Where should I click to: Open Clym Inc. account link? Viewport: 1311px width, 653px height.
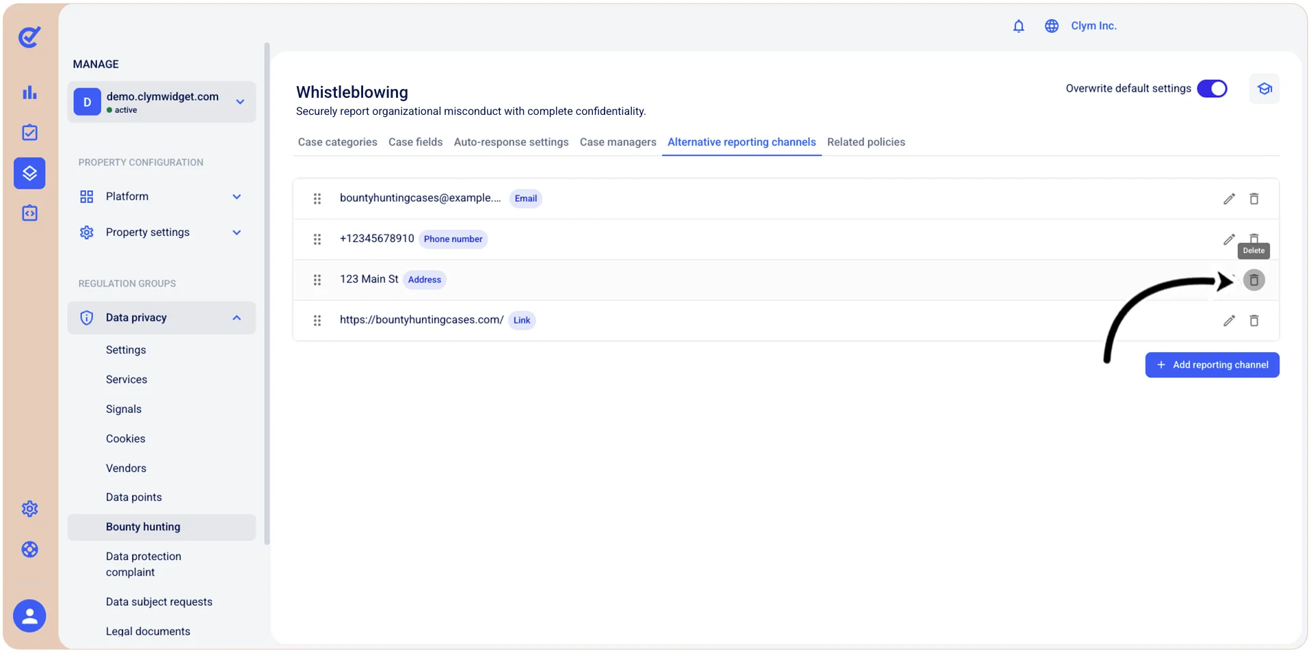pyautogui.click(x=1094, y=26)
